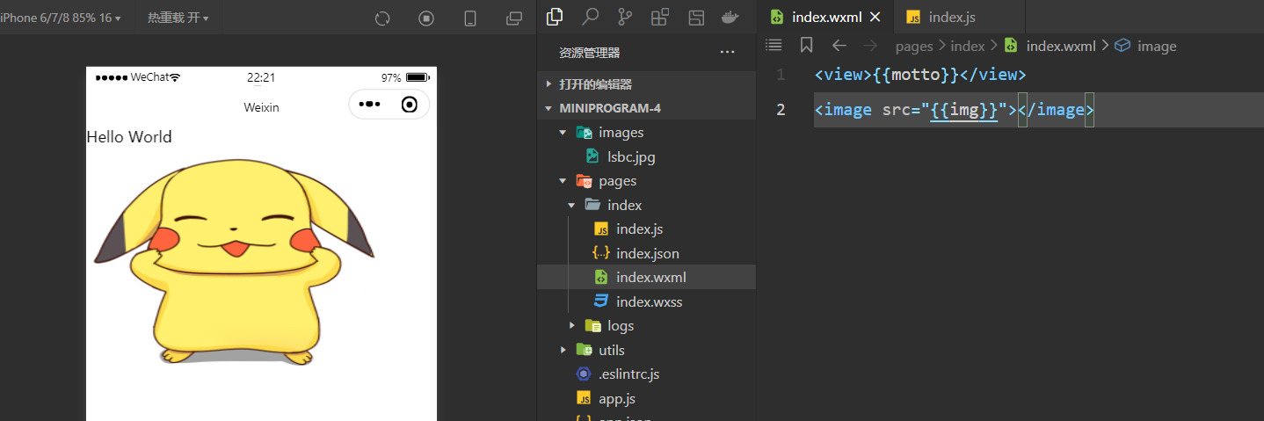1264x421 pixels.
Task: Click the {{img}} binding in line 2
Action: pyautogui.click(x=963, y=111)
